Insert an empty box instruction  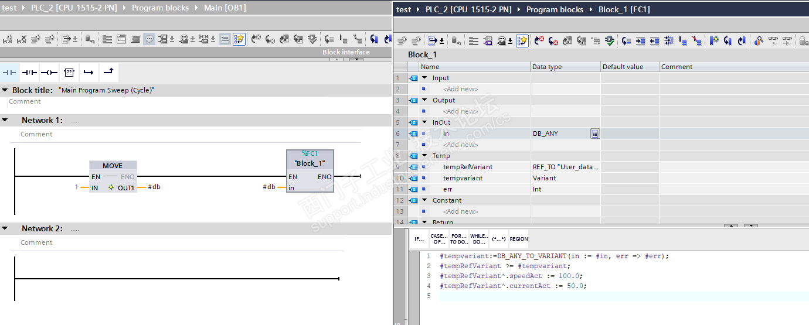[x=69, y=72]
